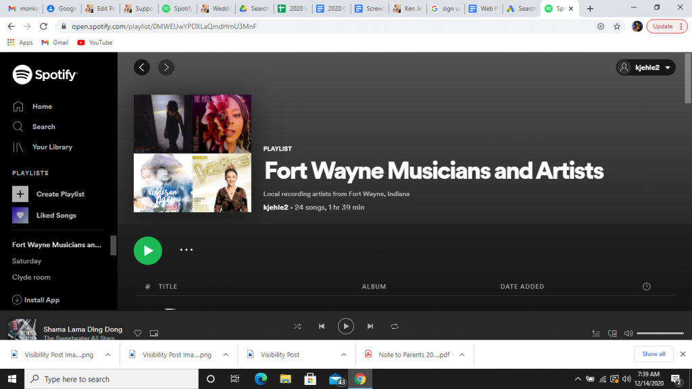This screenshot has height=389, width=692.
Task: Expand Note to Parents pdf download options
Action: pos(462,355)
